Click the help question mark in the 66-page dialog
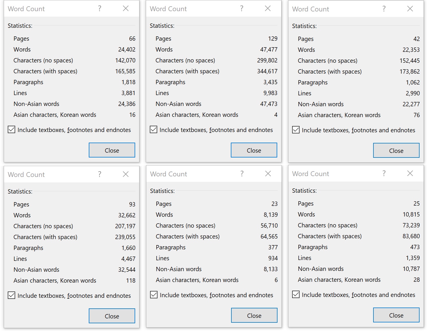Image resolution: width=427 pixels, height=331 pixels. point(100,9)
